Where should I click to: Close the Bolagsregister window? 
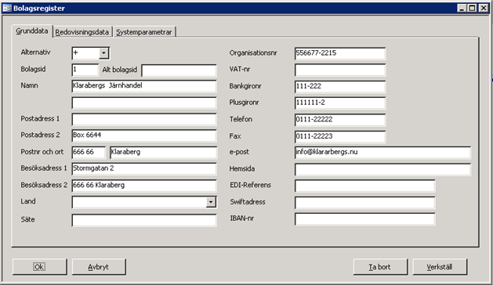click(484, 8)
